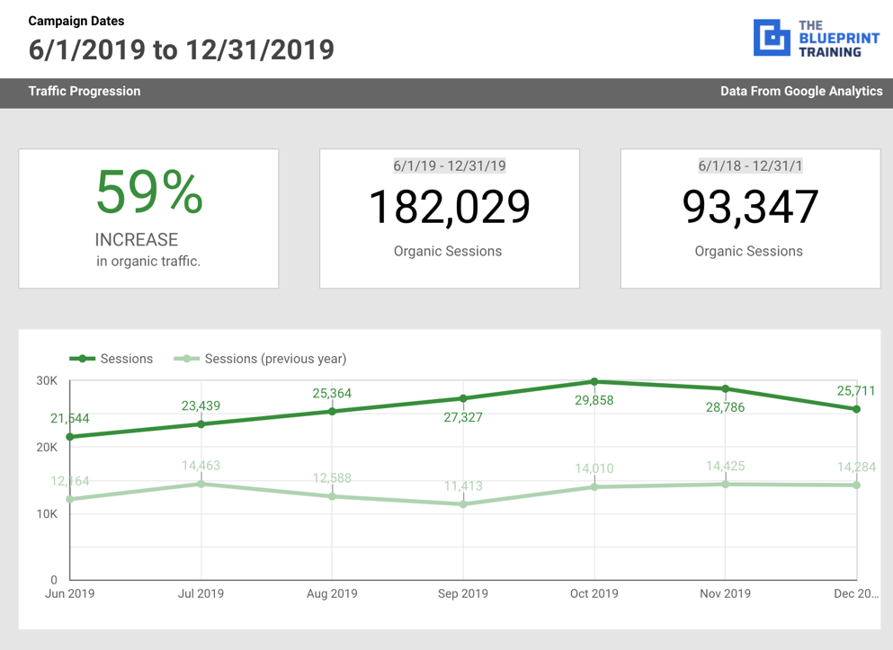Select the 93,347 Organic Sessions scorecard
Viewport: 893px width, 650px height.
click(x=749, y=218)
